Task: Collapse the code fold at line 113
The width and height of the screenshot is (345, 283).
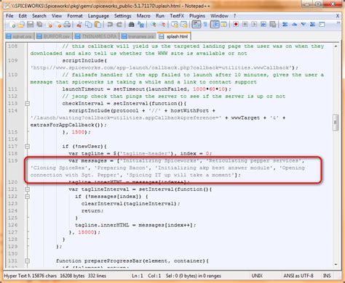Action: pyautogui.click(x=27, y=104)
